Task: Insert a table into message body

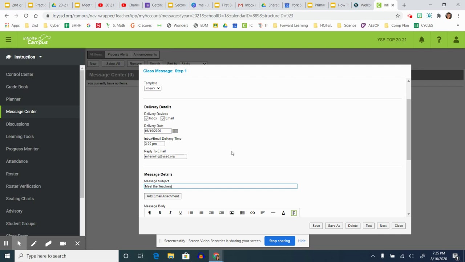Action: (242, 213)
